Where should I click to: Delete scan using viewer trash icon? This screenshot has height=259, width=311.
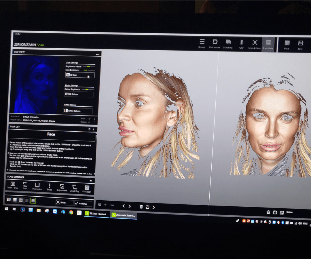coord(141,207)
